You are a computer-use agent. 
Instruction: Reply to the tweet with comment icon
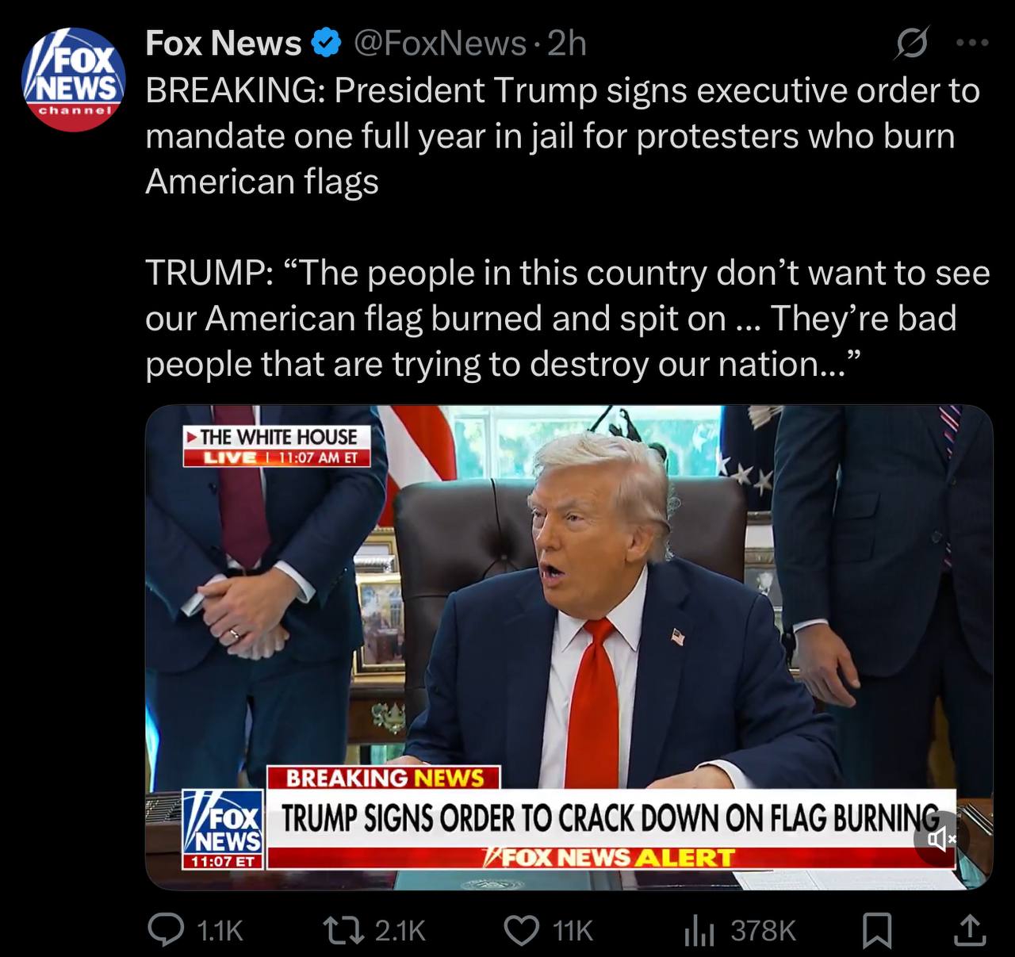[x=166, y=930]
